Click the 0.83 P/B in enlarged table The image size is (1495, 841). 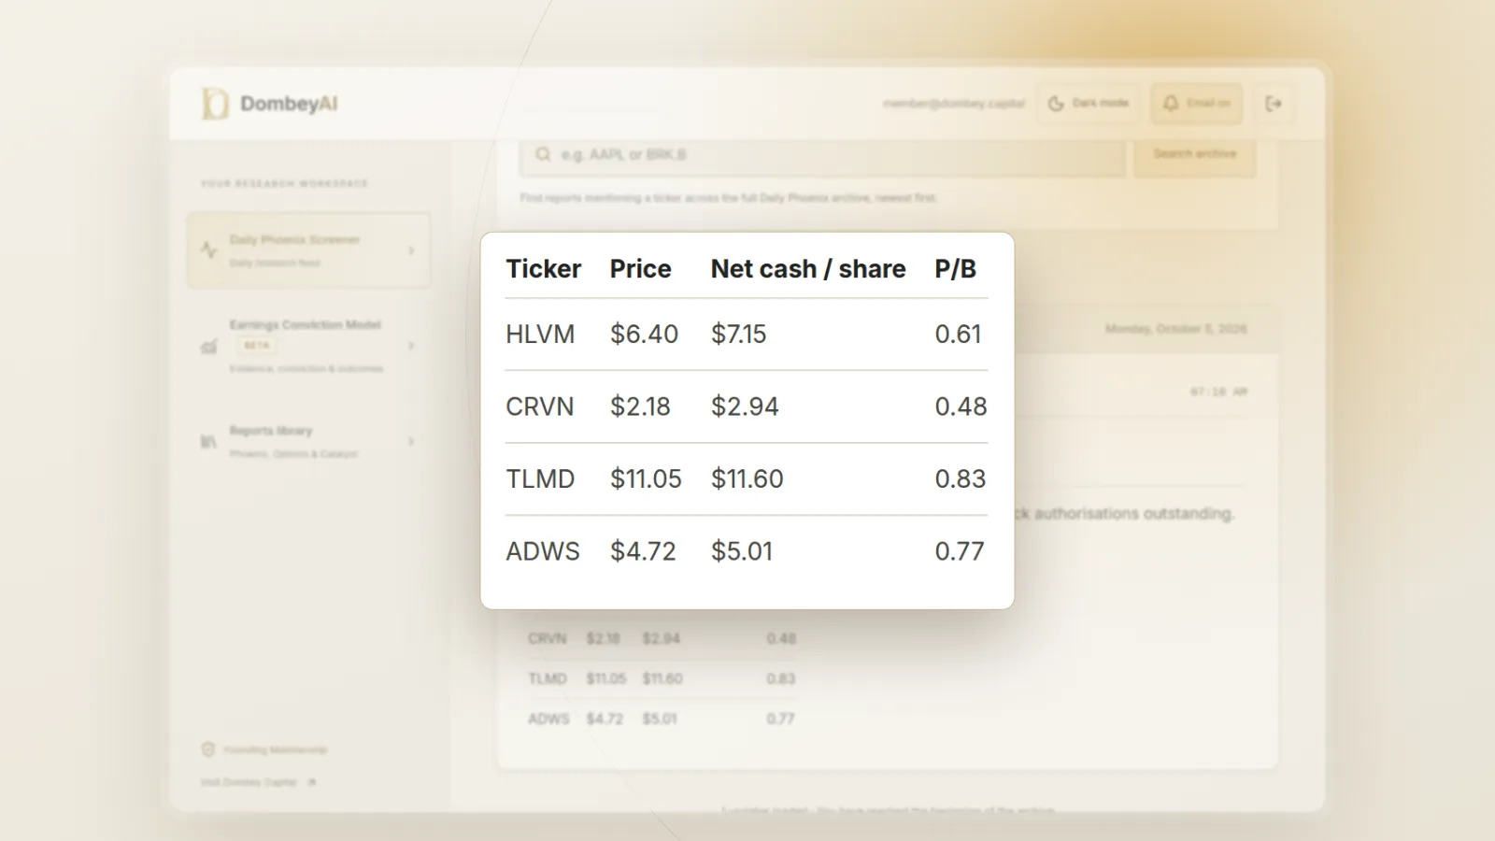tap(961, 479)
